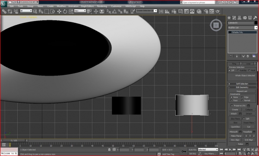Image resolution: width=259 pixels, height=156 pixels.
Task: Click the Make Planar button
Action: [236, 136]
